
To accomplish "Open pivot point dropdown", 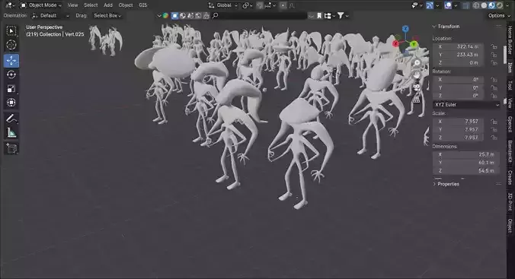I will (x=248, y=5).
